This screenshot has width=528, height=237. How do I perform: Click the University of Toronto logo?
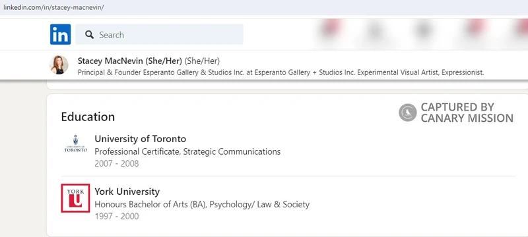[75, 144]
